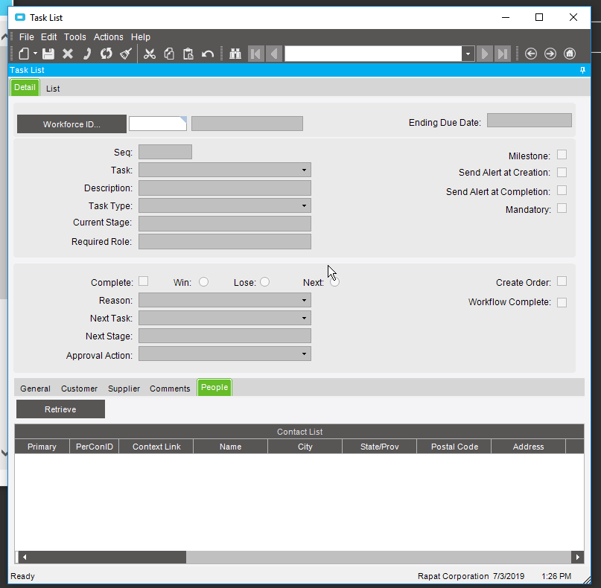Enable the Milestone checkbox
601x588 pixels.
pos(562,155)
